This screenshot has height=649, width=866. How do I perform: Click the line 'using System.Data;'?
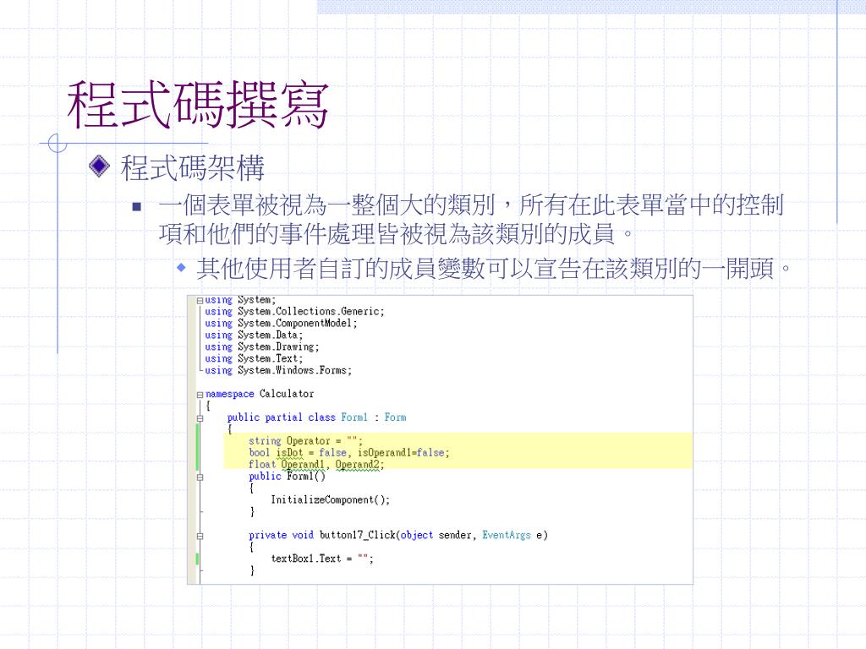[254, 335]
